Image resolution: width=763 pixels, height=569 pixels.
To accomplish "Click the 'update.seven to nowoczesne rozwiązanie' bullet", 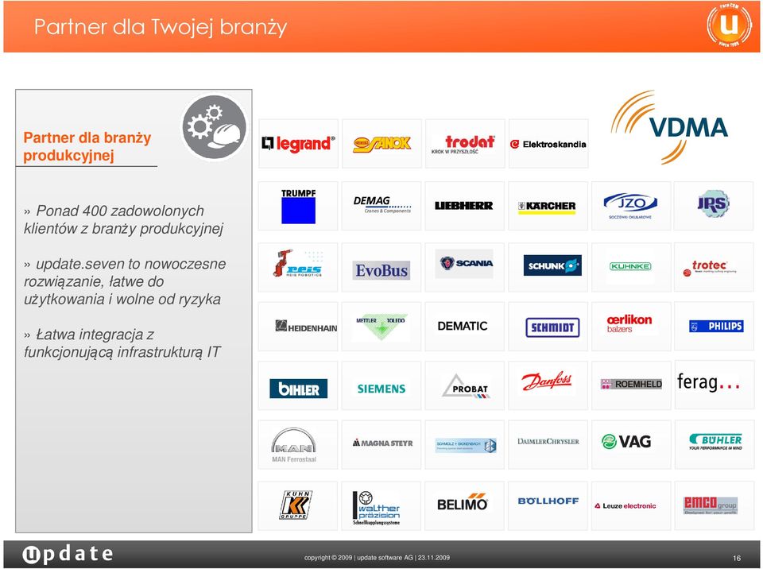I will 125,281.
